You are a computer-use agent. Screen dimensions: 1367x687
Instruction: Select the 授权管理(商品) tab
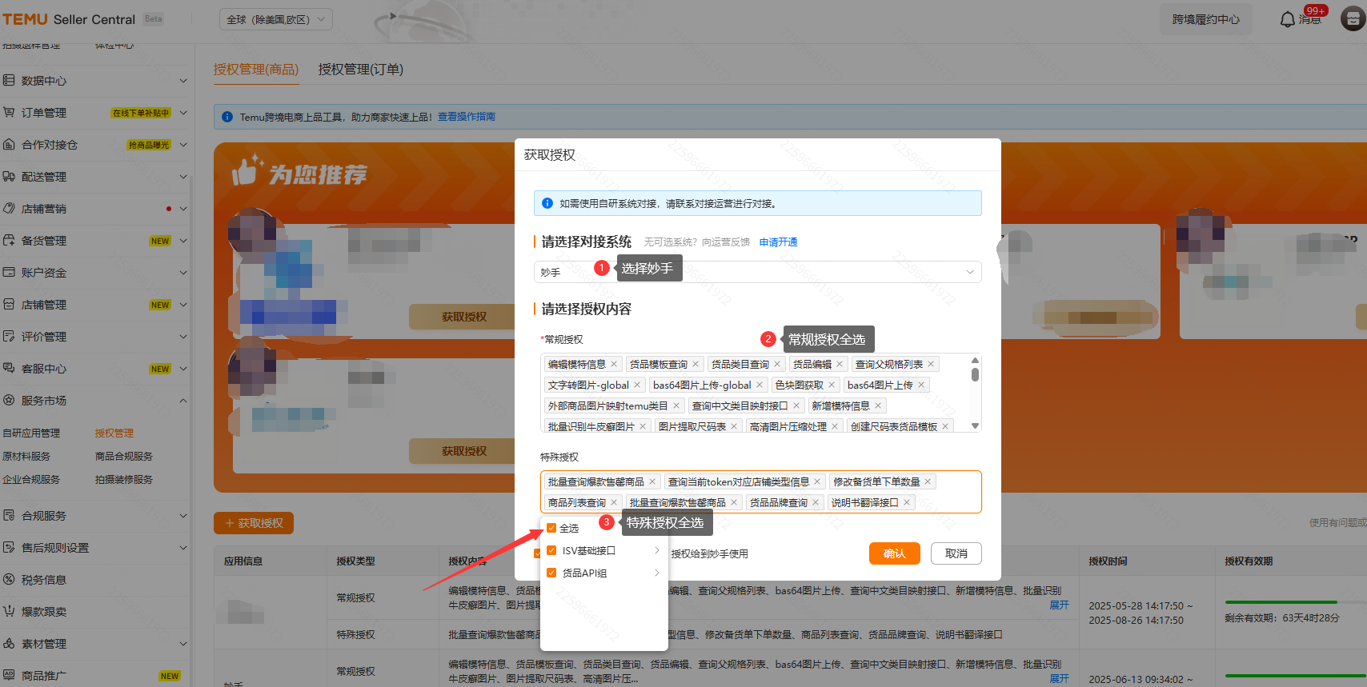click(256, 70)
